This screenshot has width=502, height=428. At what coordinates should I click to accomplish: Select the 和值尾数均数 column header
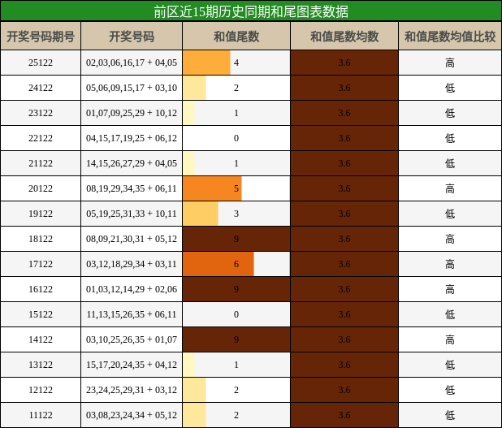point(344,37)
